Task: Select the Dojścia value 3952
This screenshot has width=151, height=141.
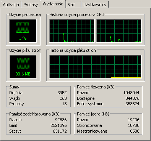Action: tap(62, 93)
